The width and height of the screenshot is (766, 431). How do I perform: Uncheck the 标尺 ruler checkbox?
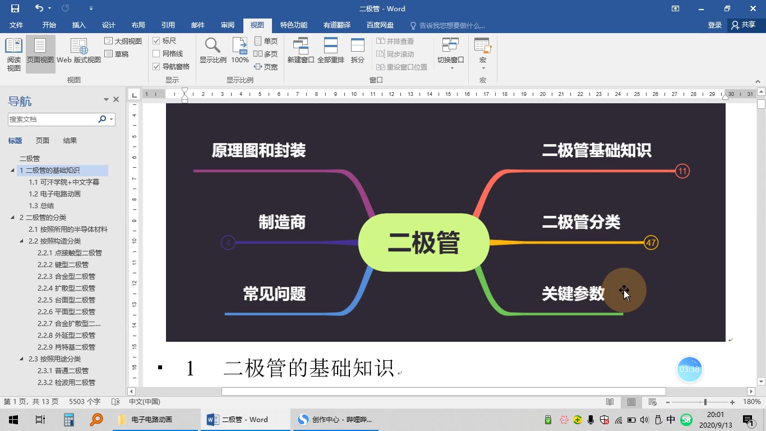pos(156,40)
